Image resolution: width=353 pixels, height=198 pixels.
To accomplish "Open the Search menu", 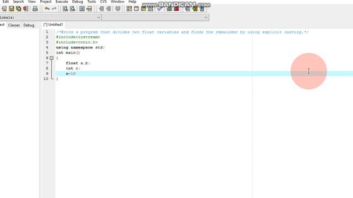I will (18, 2).
